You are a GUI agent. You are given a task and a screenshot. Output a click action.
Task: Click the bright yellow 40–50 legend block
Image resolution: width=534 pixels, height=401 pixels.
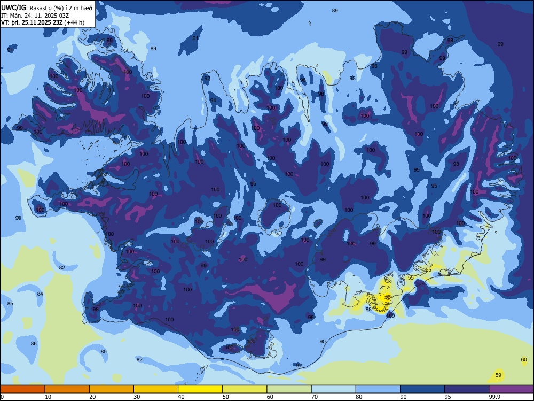click(x=200, y=389)
